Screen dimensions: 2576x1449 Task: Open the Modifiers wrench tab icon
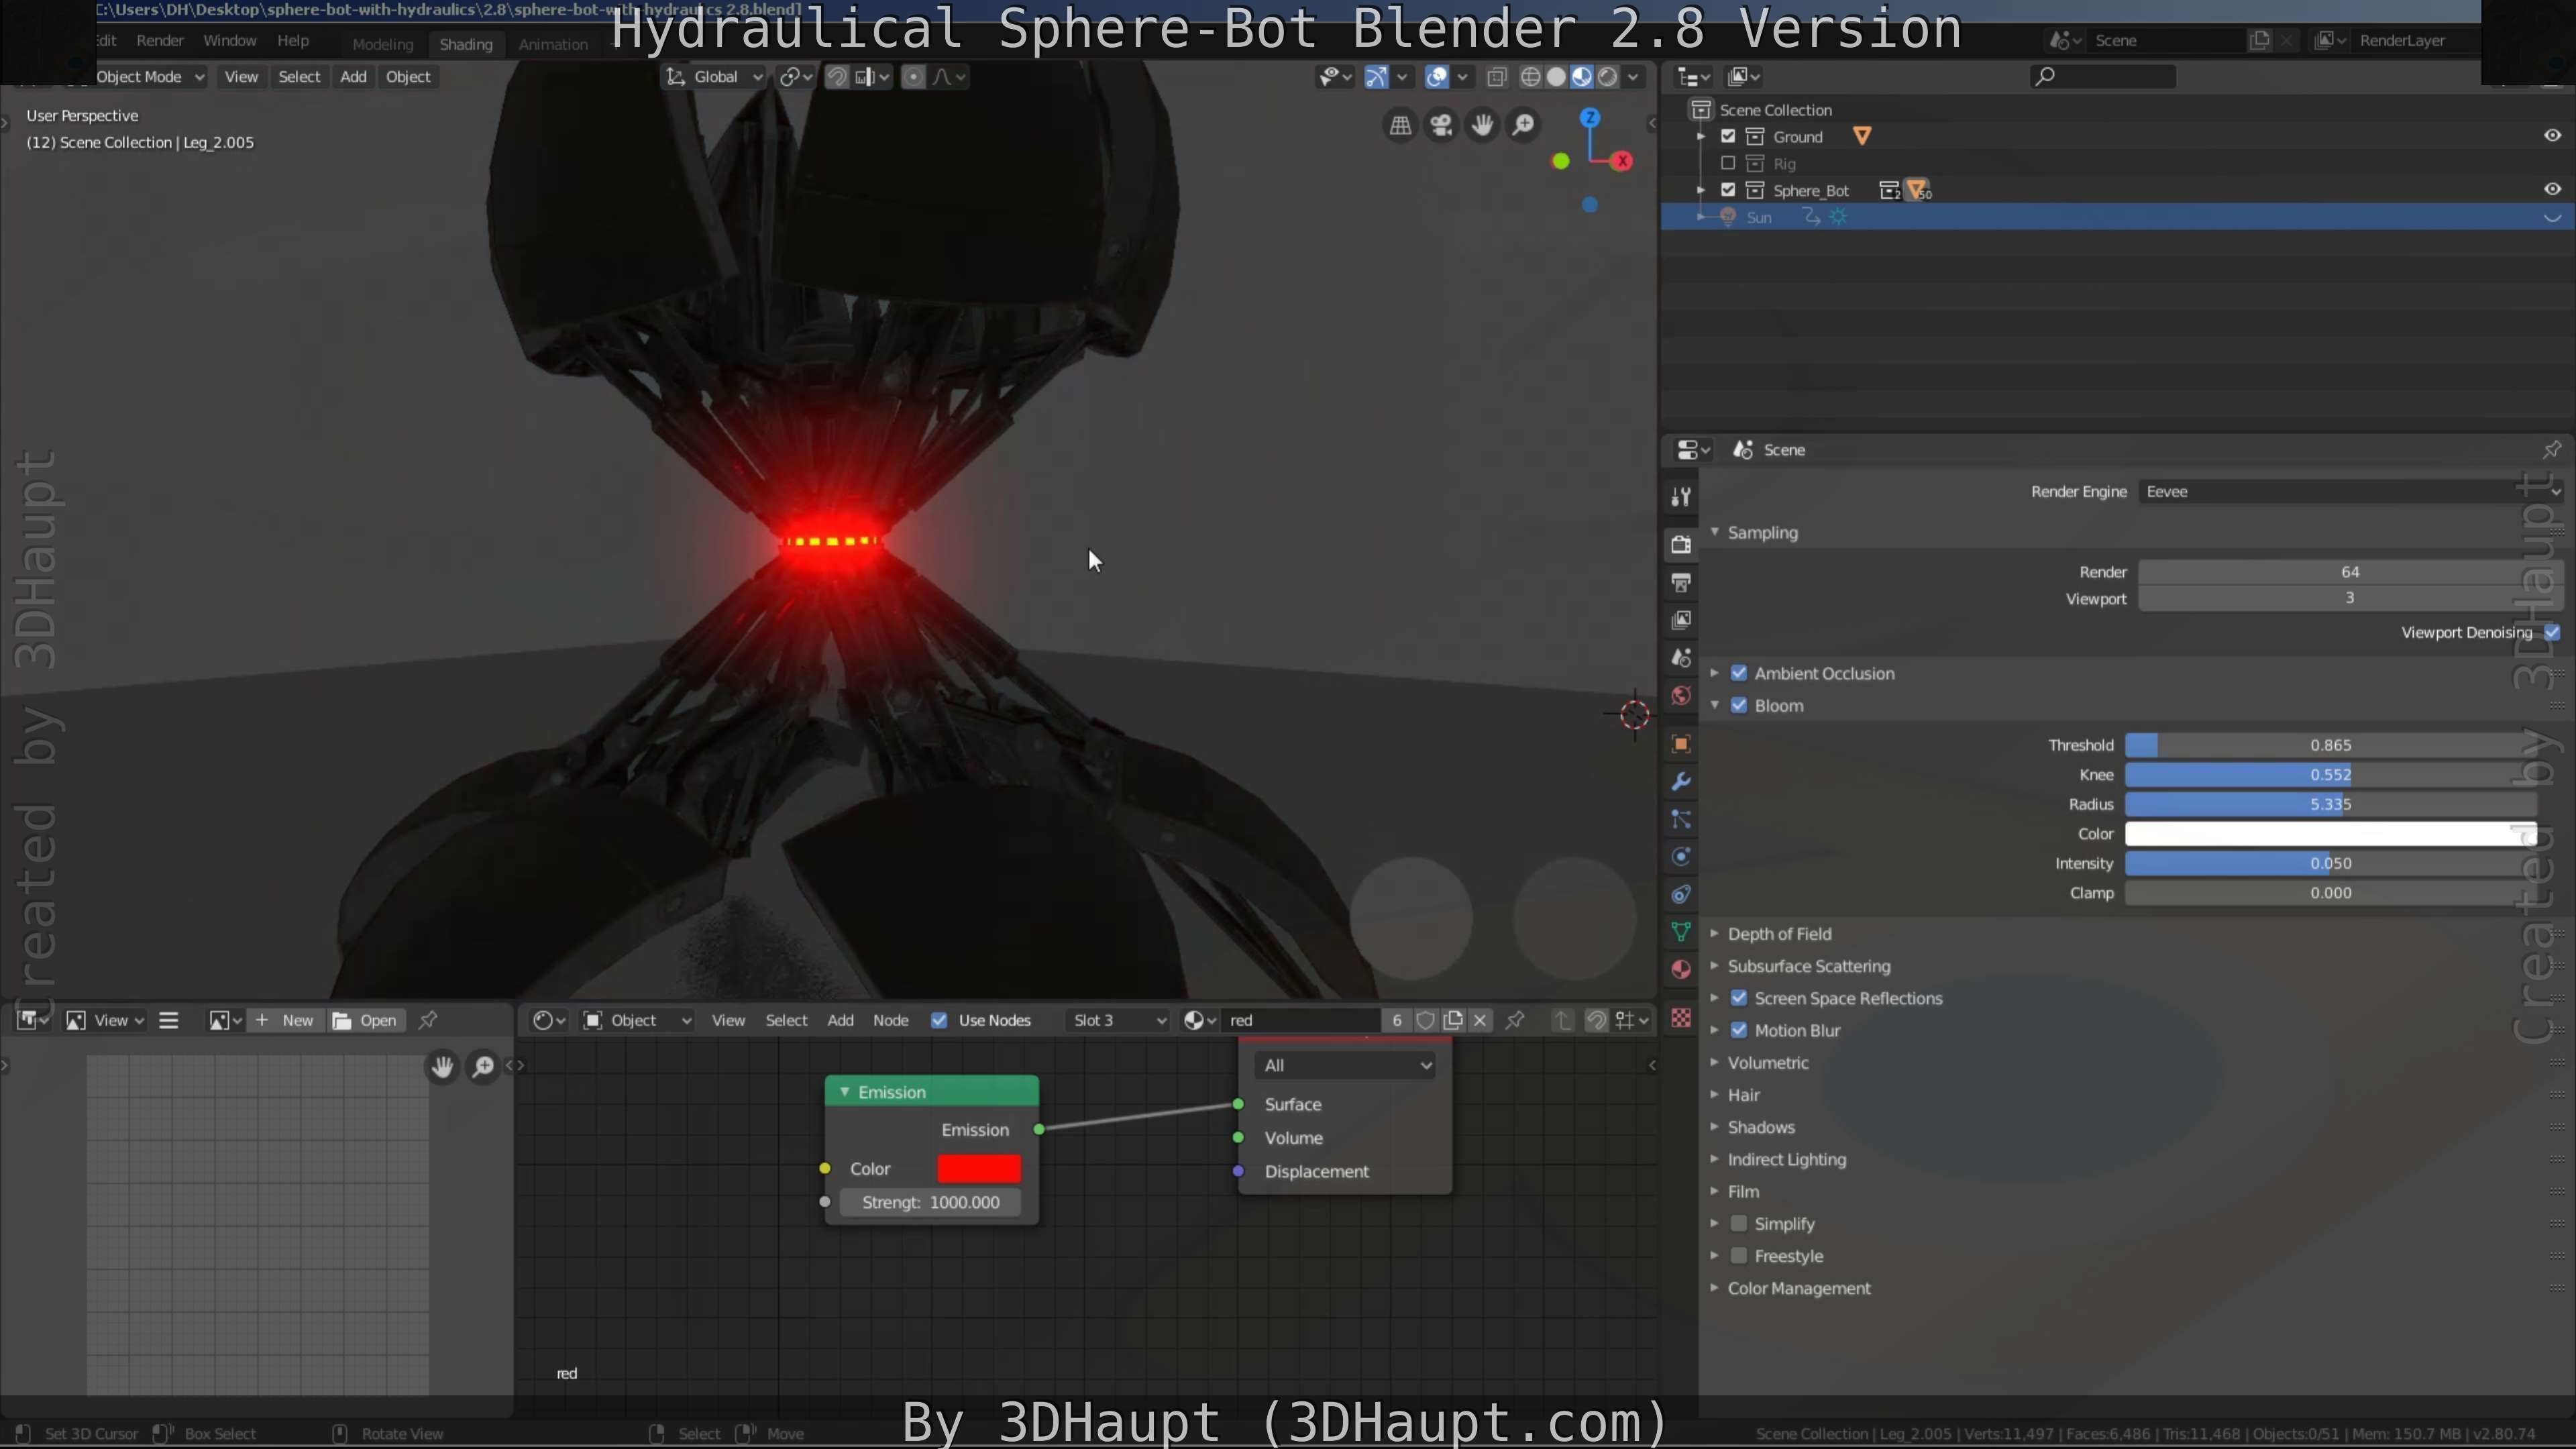1681,782
